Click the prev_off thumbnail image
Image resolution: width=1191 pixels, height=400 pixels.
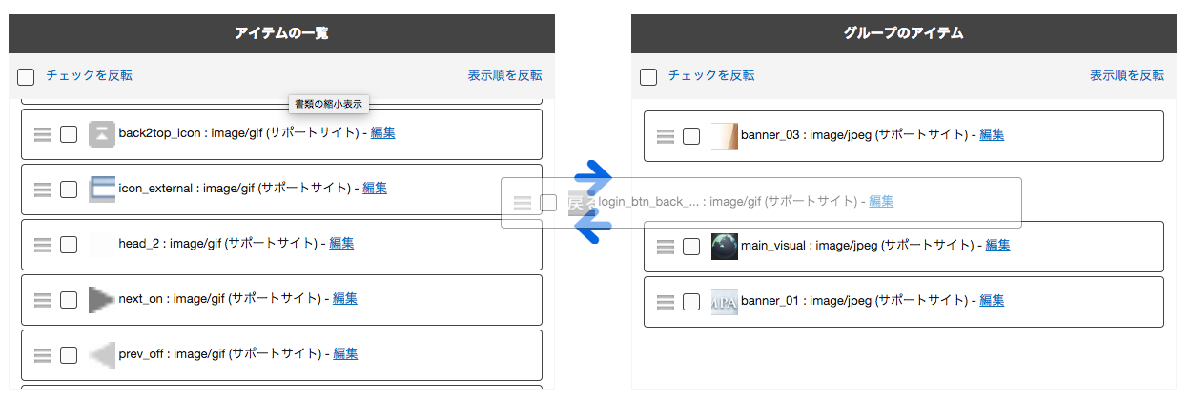click(102, 354)
